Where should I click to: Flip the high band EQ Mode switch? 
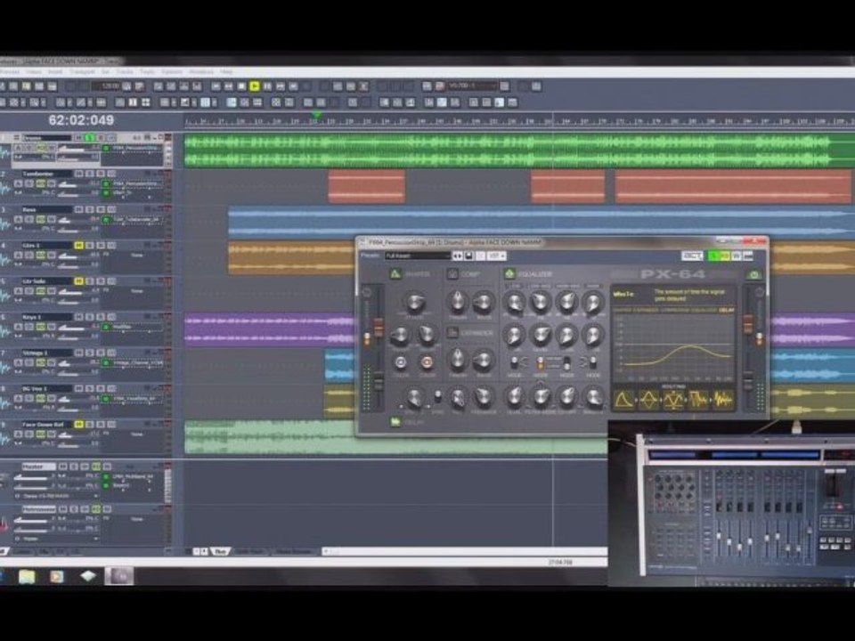click(x=593, y=362)
